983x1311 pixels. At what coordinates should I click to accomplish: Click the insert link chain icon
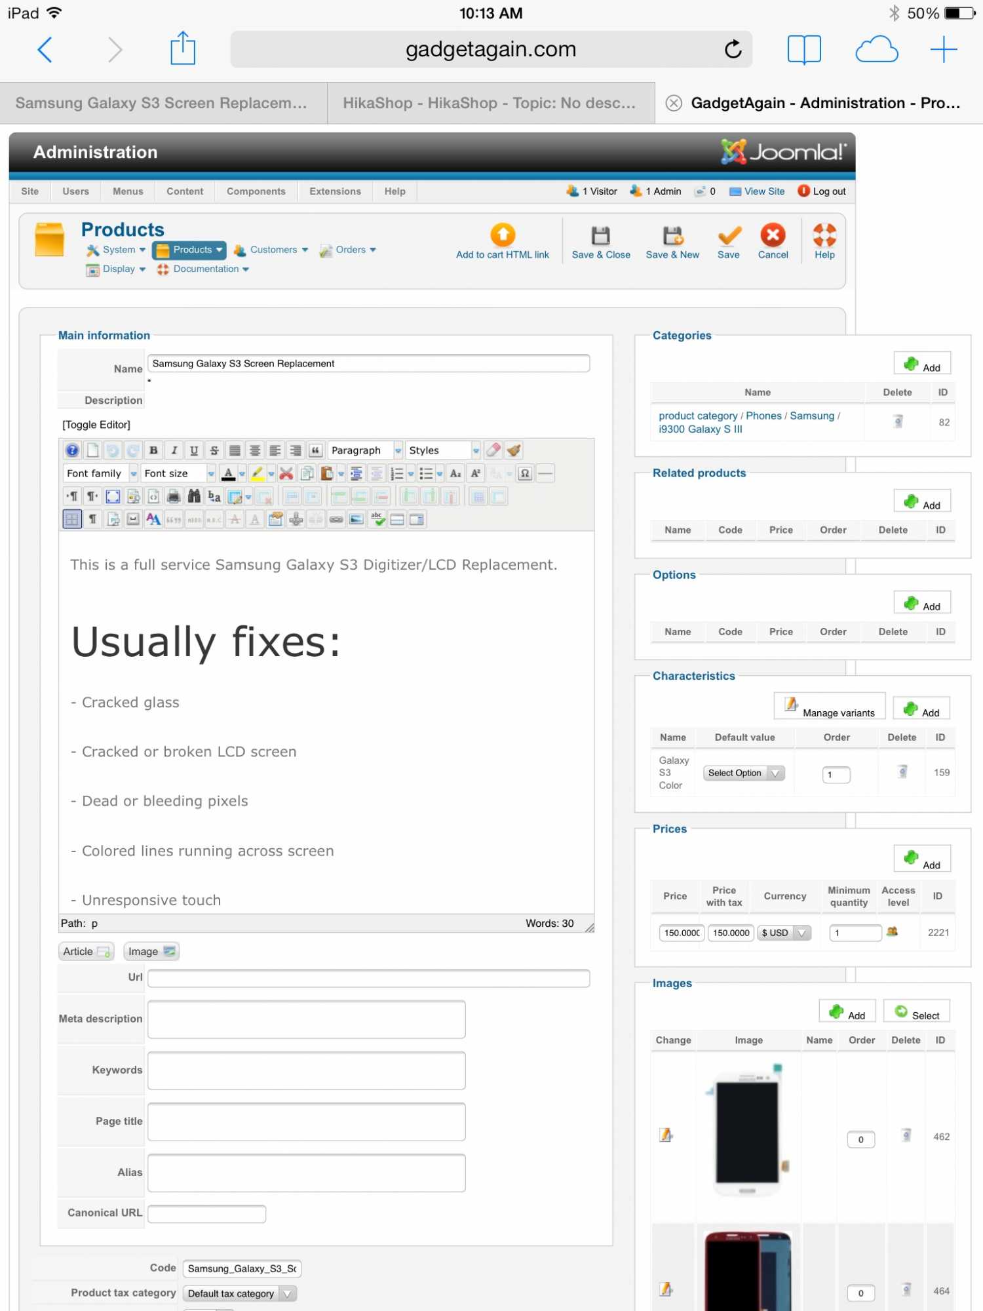point(336,519)
